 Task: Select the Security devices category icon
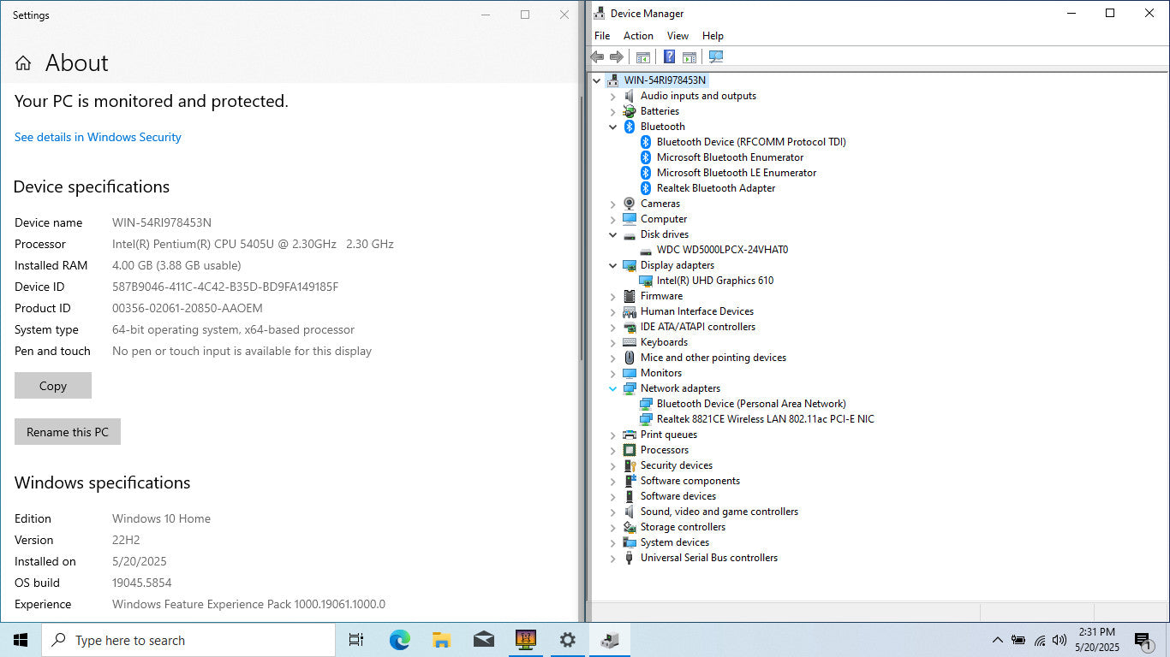630,465
